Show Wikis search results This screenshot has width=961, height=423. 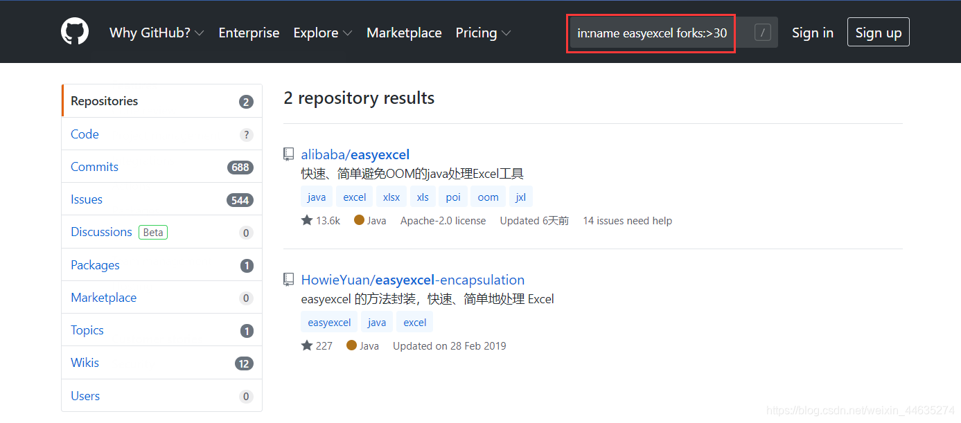point(161,363)
